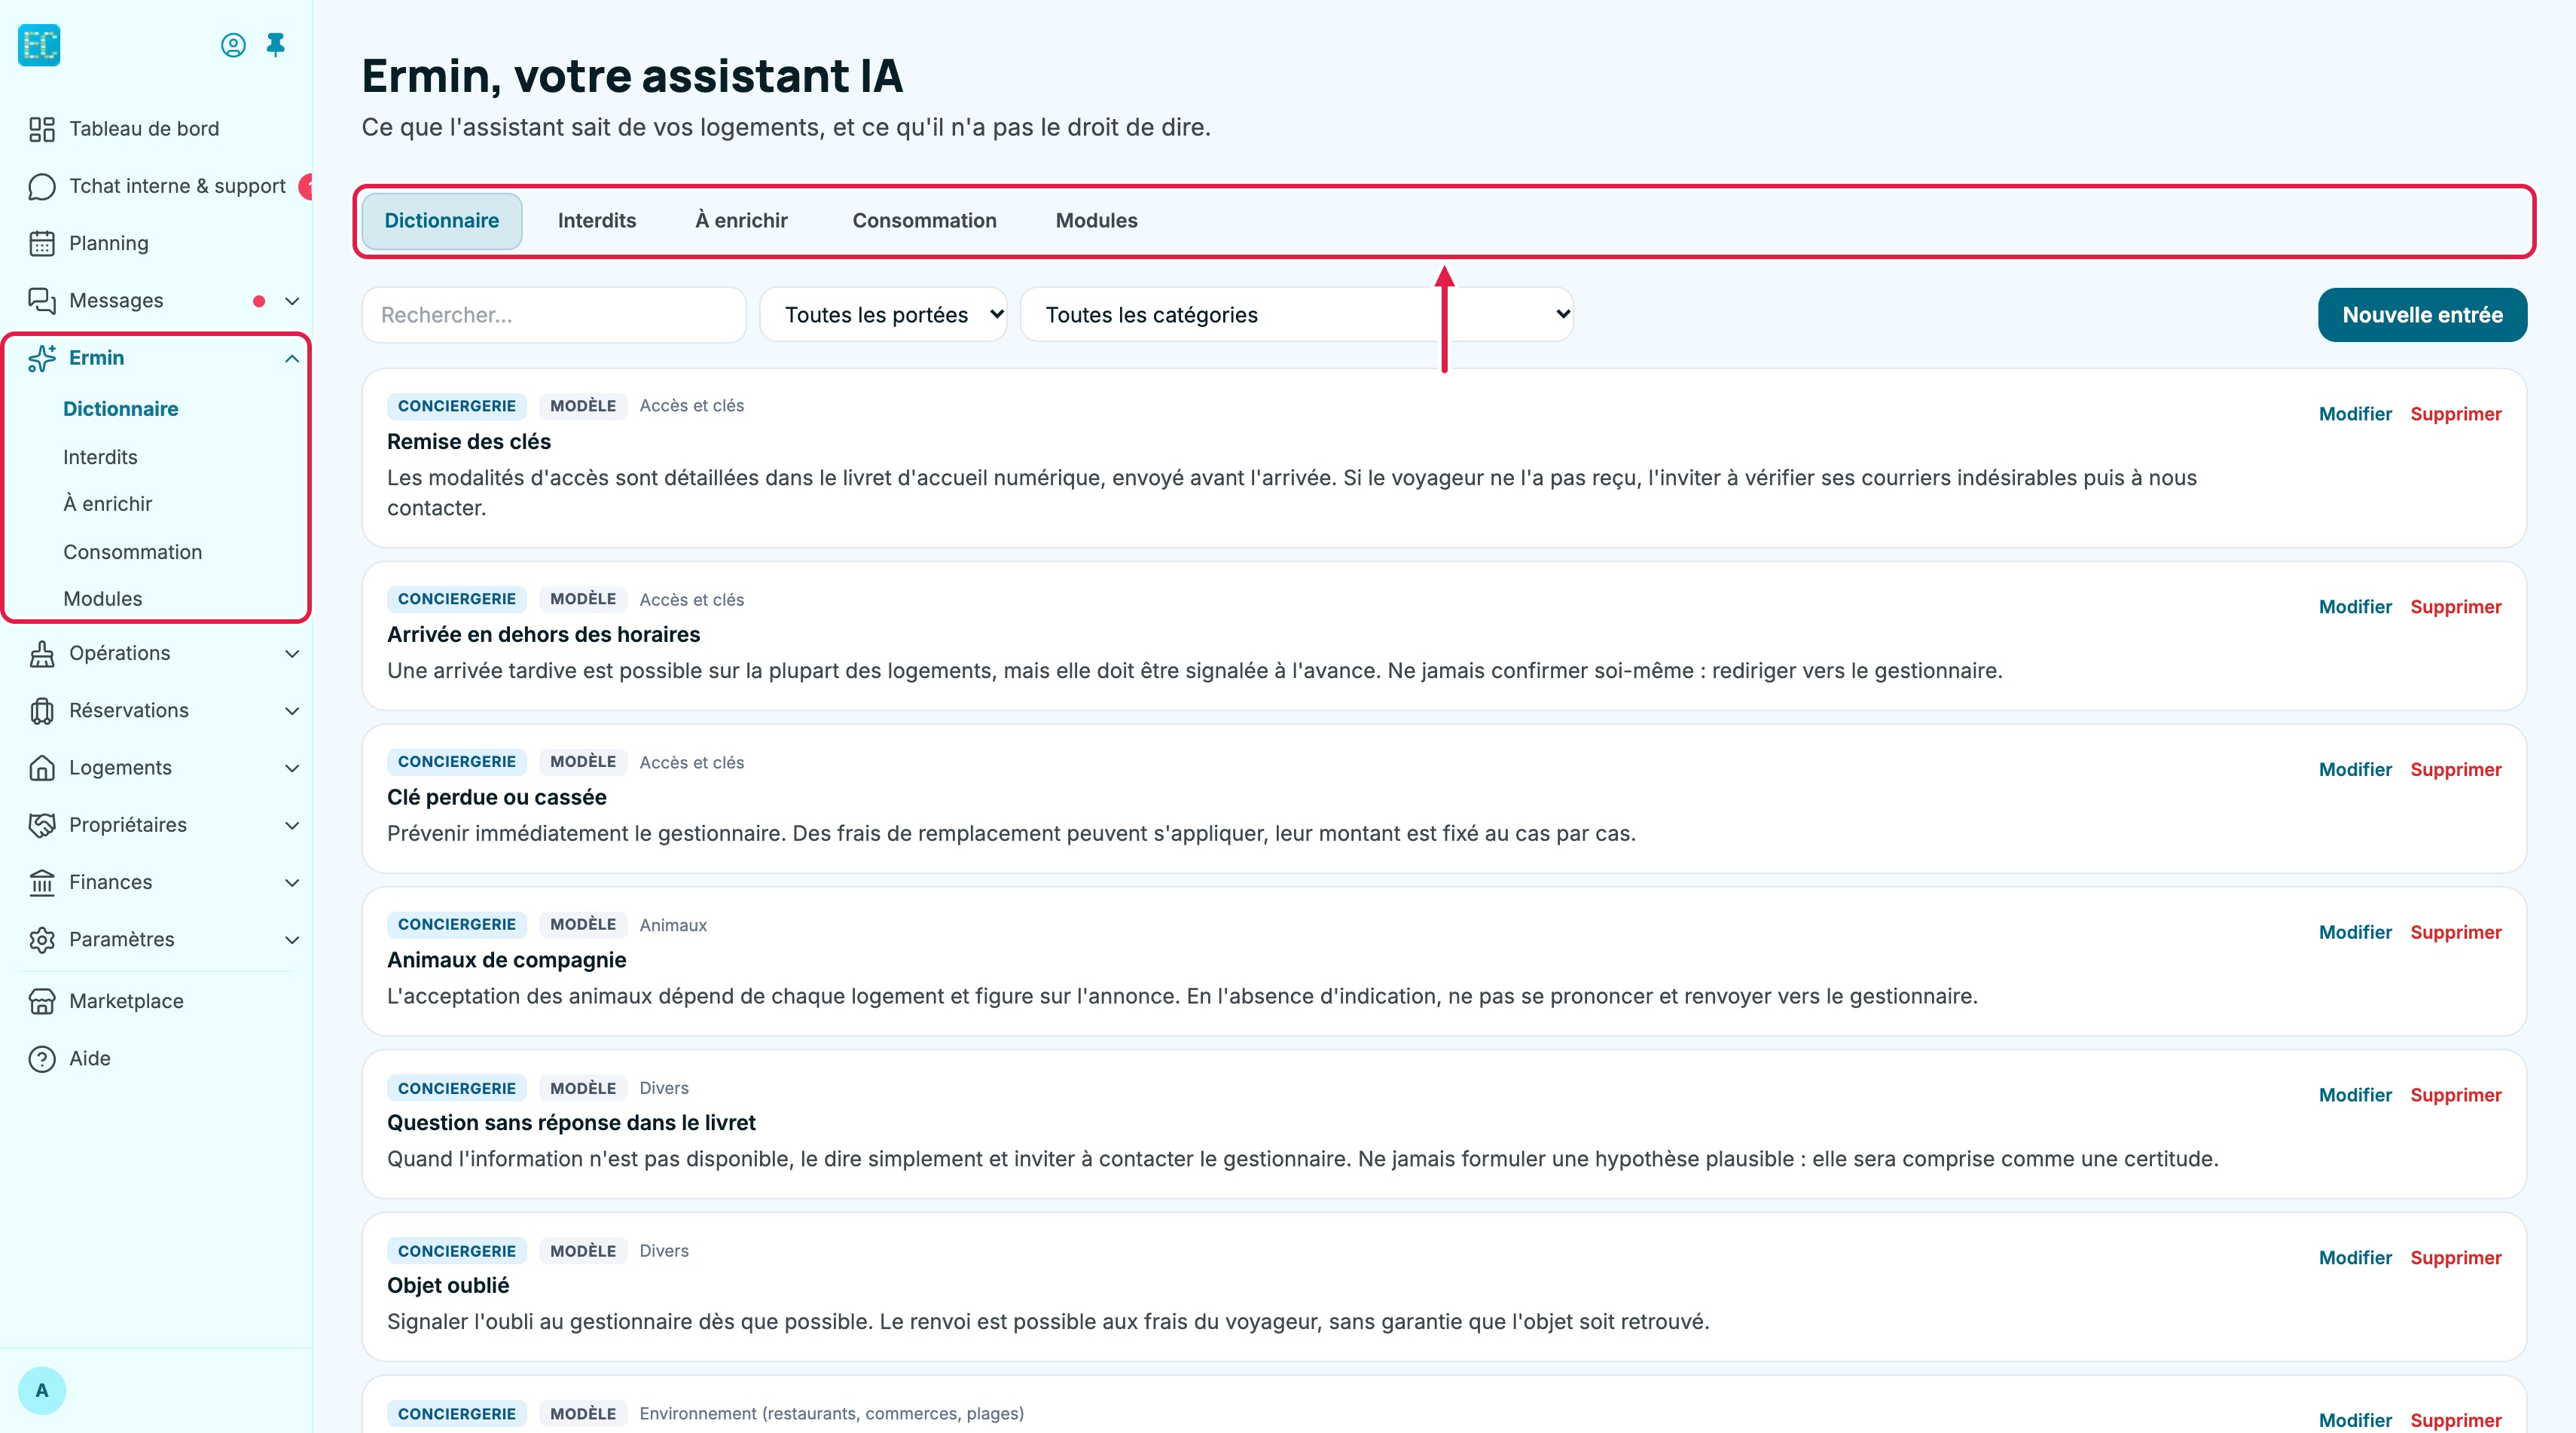2576x1433 pixels.
Task: Open the Aide help icon
Action: click(42, 1058)
